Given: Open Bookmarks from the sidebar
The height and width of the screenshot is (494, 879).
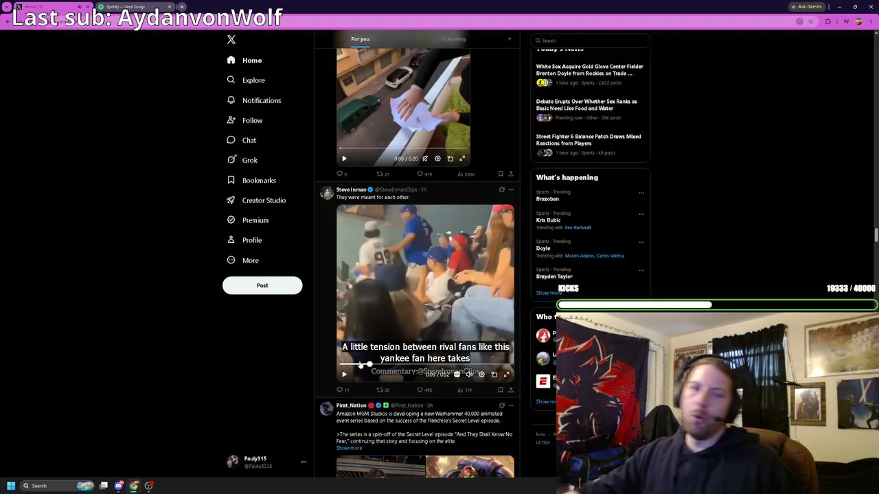Looking at the screenshot, I should (251, 180).
